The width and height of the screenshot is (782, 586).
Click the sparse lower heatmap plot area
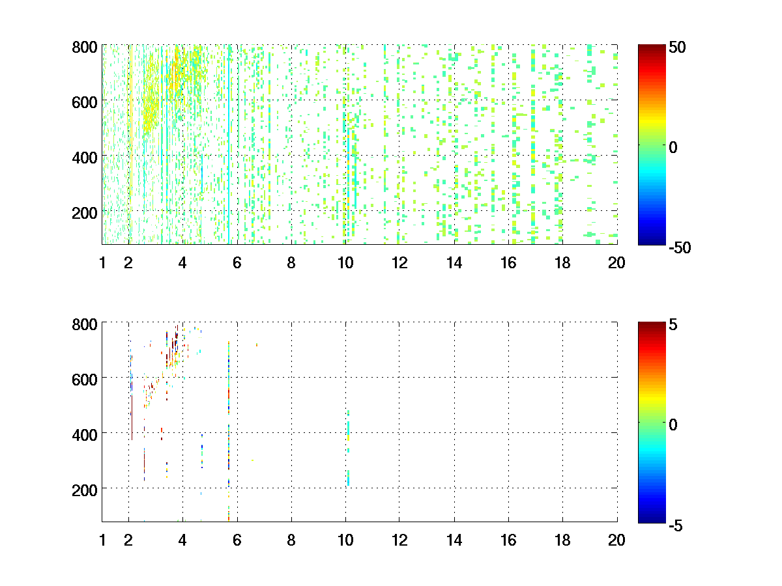click(x=359, y=421)
